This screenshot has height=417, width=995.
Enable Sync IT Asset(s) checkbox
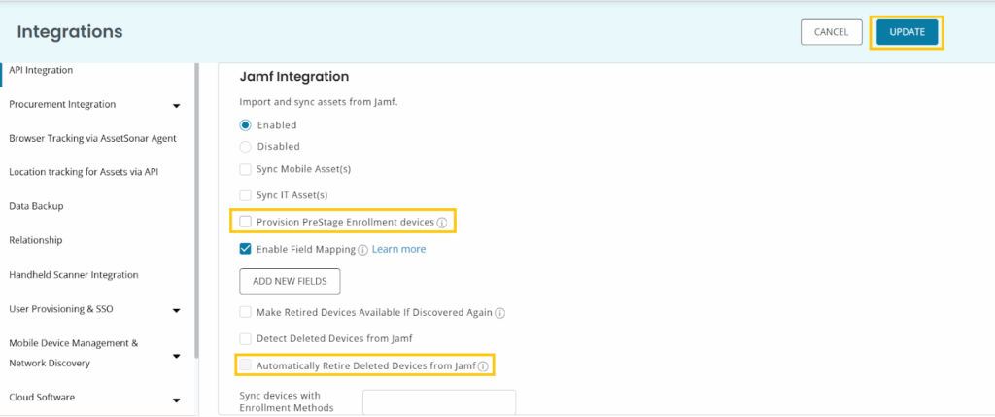point(245,195)
